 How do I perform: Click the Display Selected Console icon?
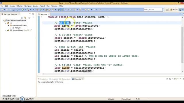coord(170,79)
